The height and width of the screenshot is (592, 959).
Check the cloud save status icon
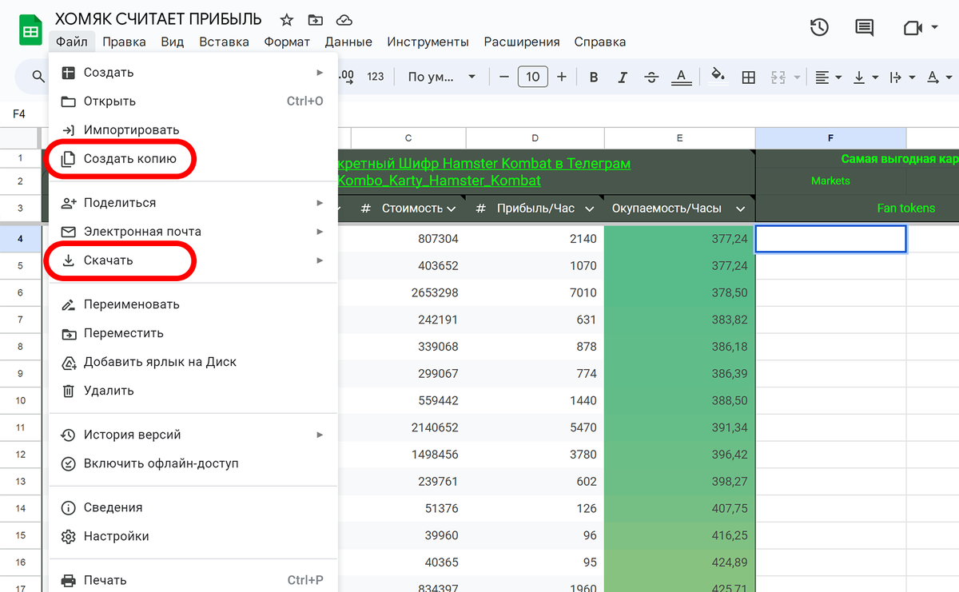tap(344, 19)
